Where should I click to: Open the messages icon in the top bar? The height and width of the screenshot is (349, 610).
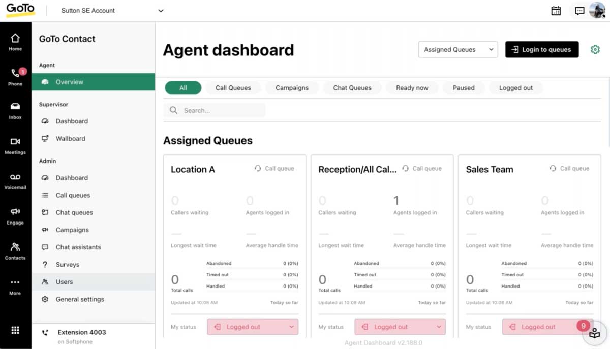coord(579,10)
